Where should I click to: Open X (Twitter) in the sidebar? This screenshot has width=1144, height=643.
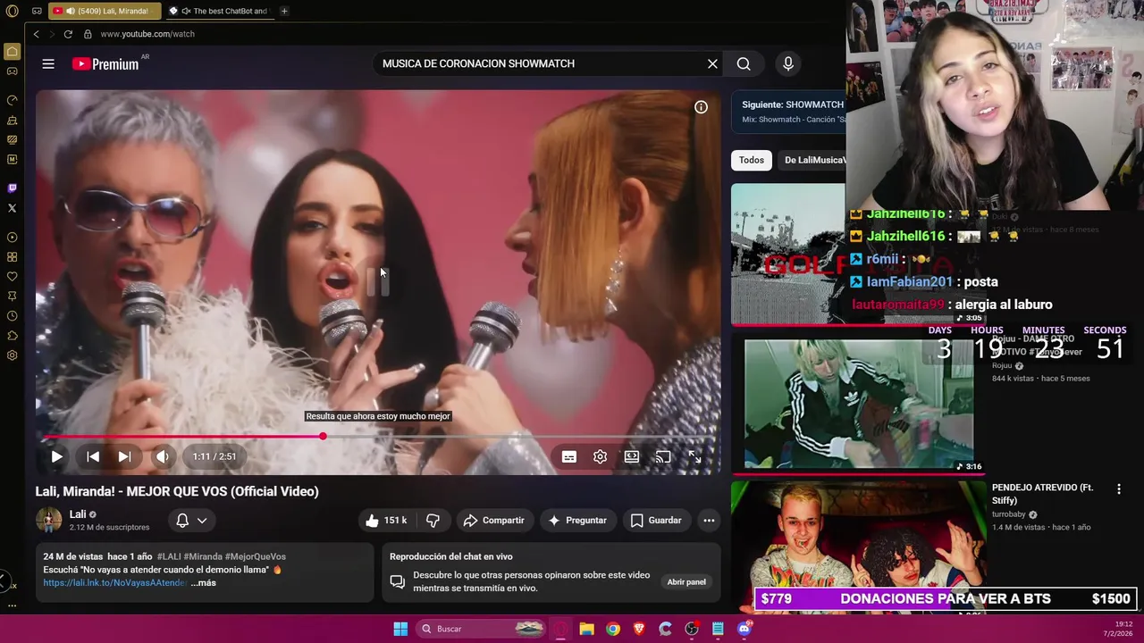pyautogui.click(x=12, y=208)
